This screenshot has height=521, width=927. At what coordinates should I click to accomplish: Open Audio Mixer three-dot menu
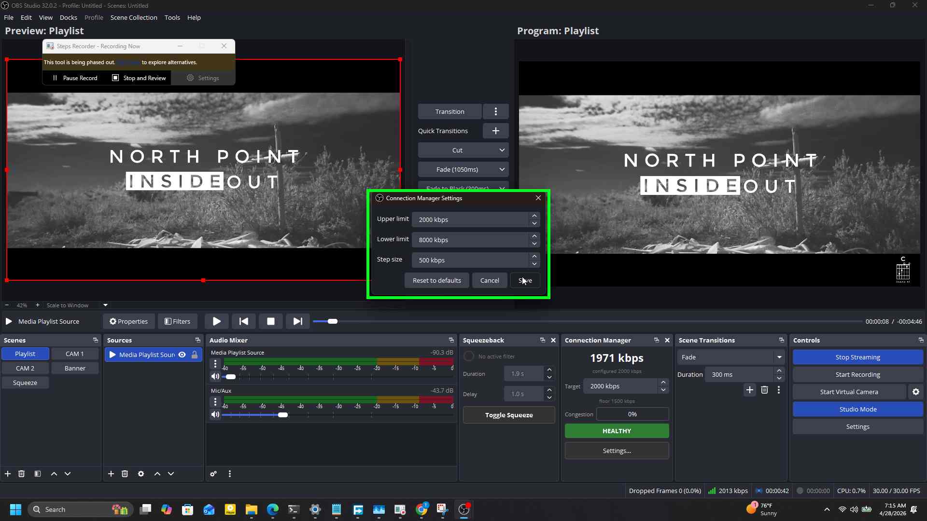point(230,474)
